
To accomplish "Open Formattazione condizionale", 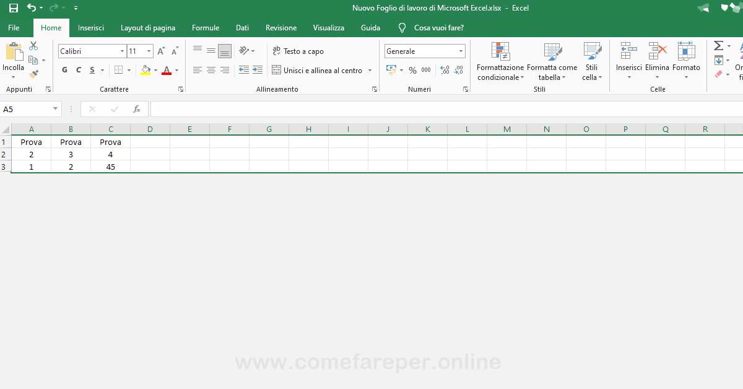I will 500,60.
